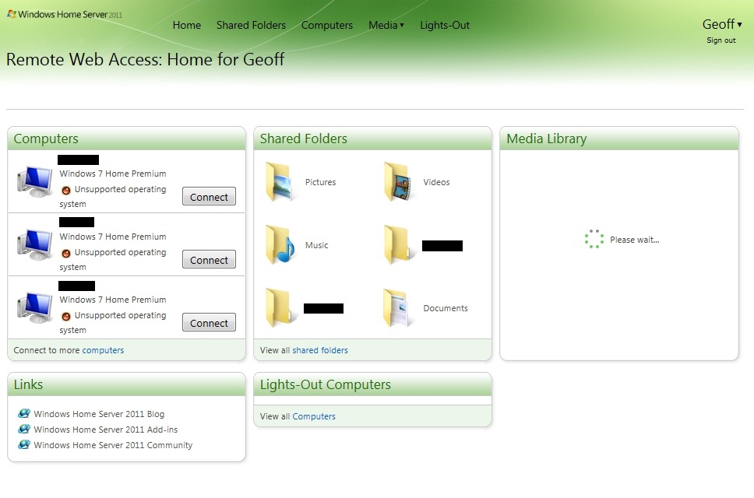The width and height of the screenshot is (754, 498).
Task: Open the Pictures shared folder icon
Action: pyautogui.click(x=279, y=182)
